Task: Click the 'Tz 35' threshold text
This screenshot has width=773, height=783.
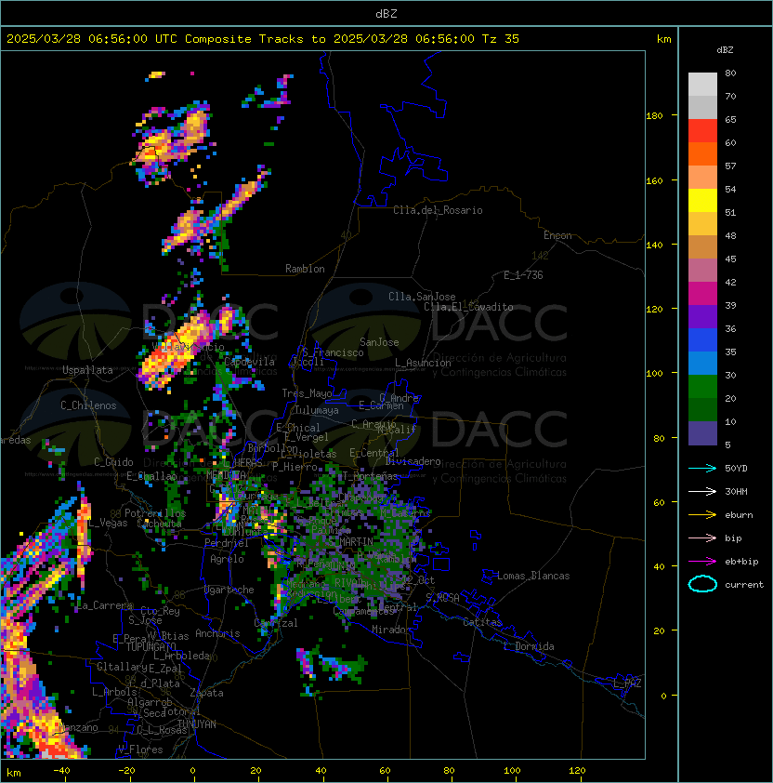Action: tap(501, 39)
